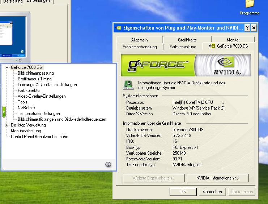Switch to the Farbverwaltung tab

coord(183,46)
